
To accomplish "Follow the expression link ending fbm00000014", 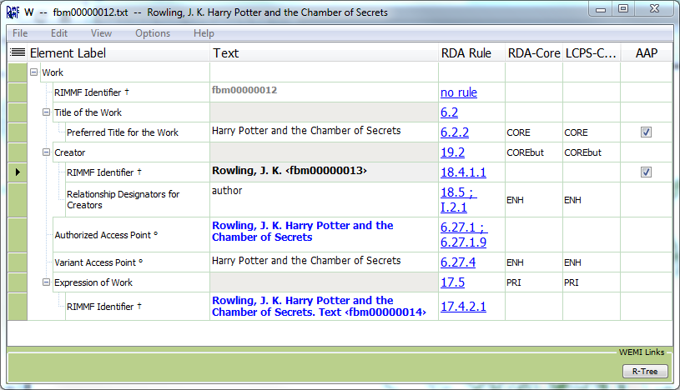I will click(319, 307).
